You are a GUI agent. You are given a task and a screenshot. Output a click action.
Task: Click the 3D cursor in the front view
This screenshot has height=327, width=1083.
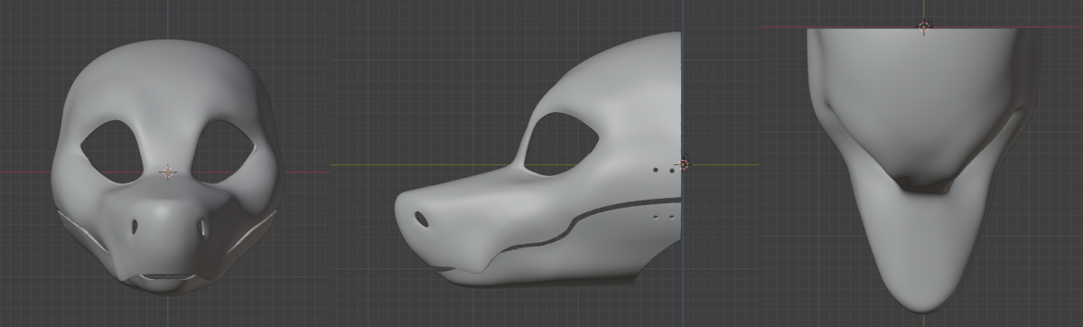(x=168, y=173)
